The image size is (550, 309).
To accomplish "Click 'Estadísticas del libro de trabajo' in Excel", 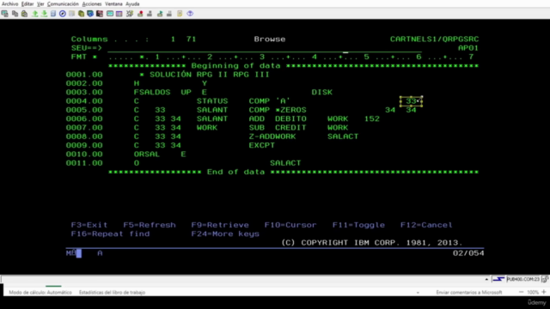I will [x=112, y=292].
